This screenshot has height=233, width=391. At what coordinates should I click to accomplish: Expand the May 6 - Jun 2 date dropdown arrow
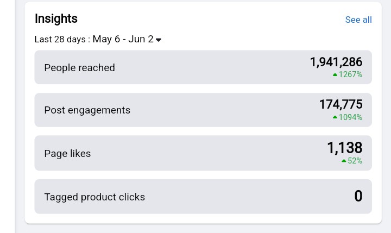click(159, 40)
